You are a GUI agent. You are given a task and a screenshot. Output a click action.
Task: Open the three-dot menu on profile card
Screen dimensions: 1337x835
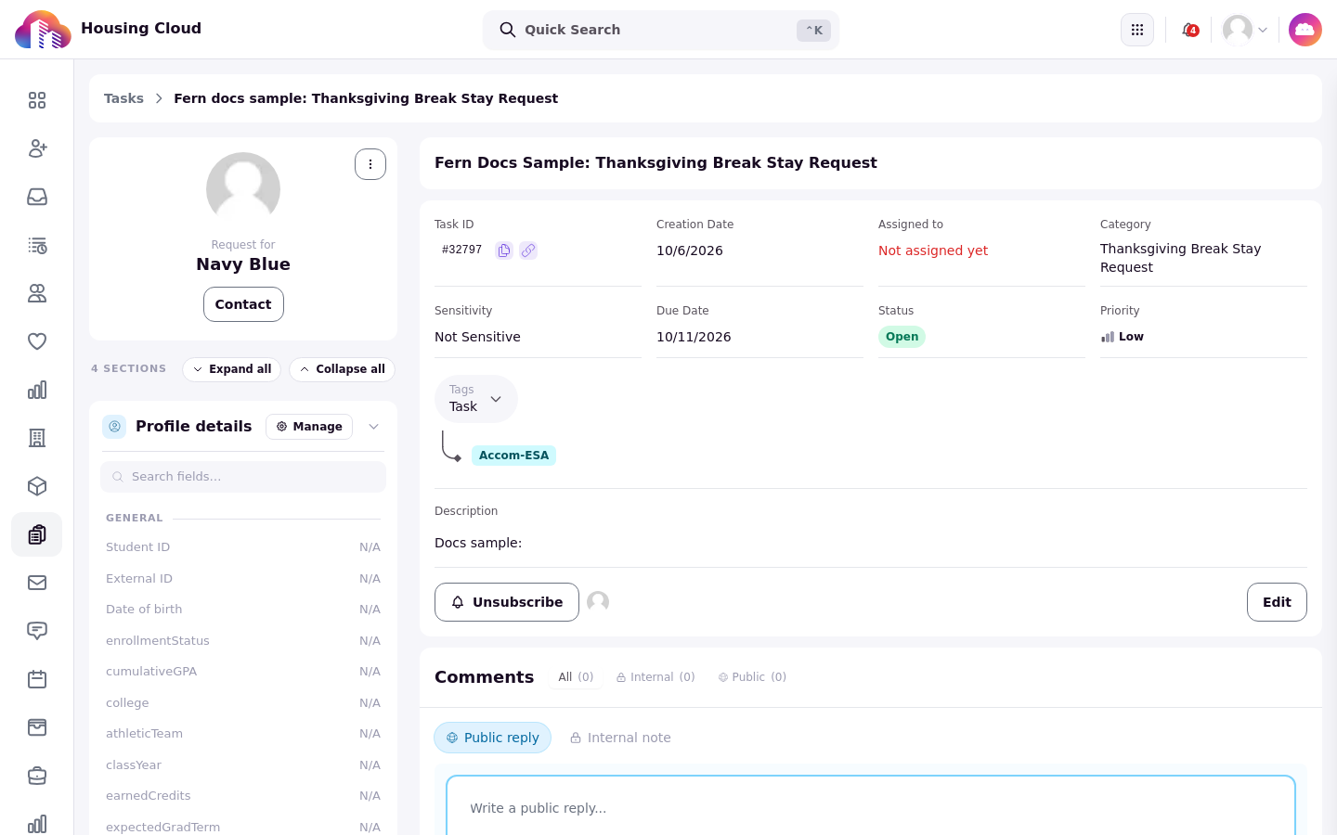pos(370,164)
